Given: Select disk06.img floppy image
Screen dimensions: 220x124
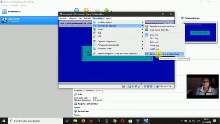Looking at the screenshot, I should (164, 45).
